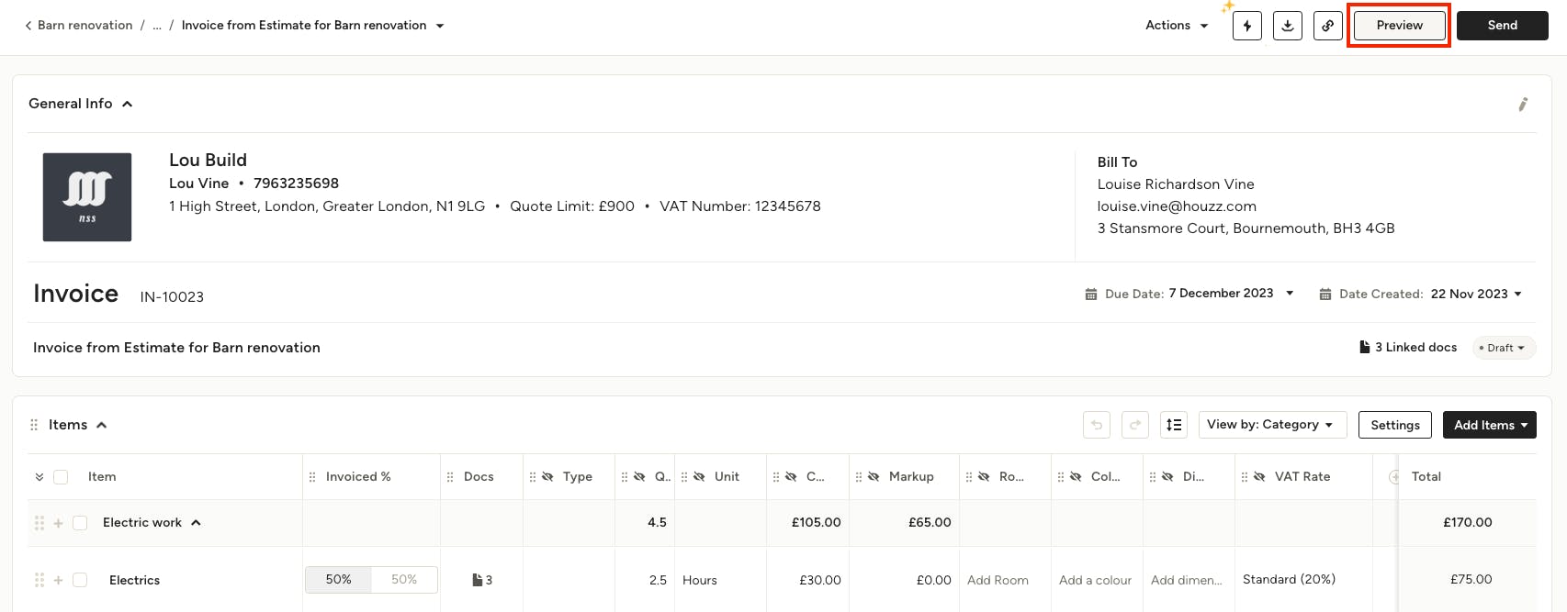Click the £170.00 total for Electric work
Viewport: 1567px width, 612px height.
(x=1468, y=523)
